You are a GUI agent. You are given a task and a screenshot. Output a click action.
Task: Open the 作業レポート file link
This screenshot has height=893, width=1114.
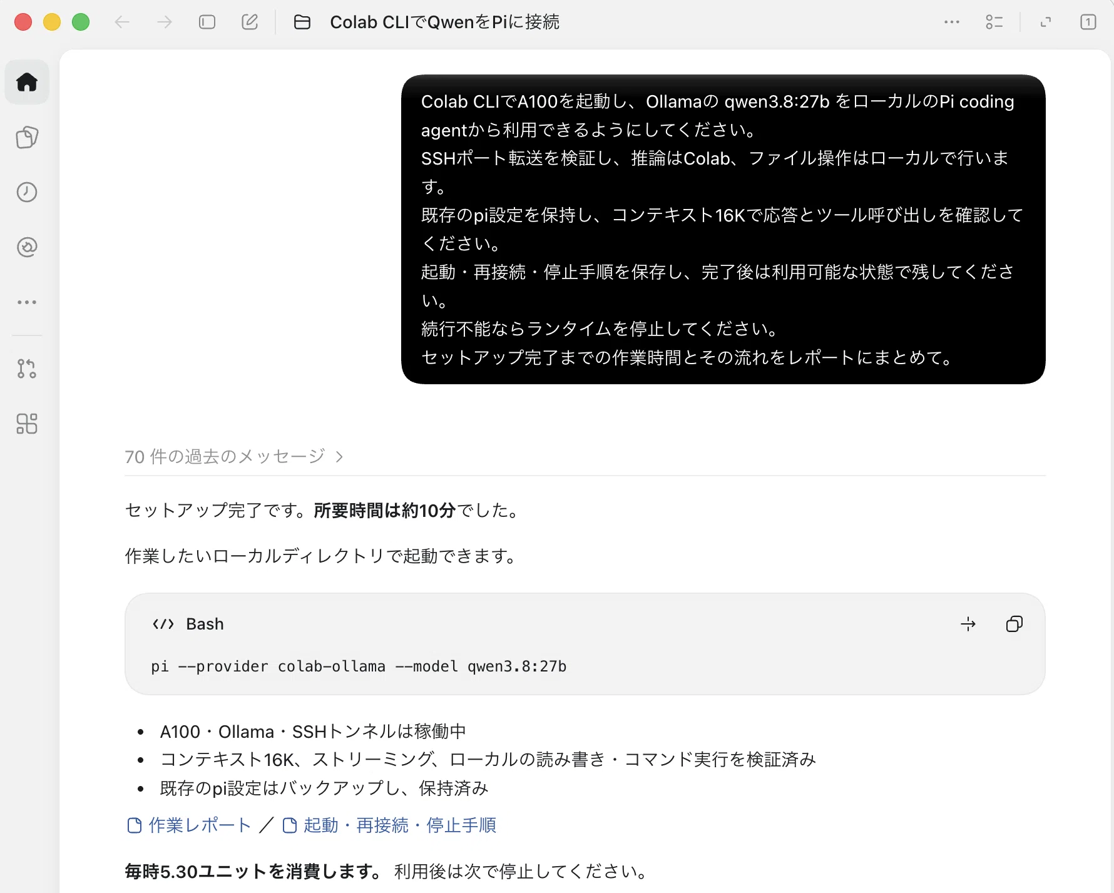(x=189, y=825)
